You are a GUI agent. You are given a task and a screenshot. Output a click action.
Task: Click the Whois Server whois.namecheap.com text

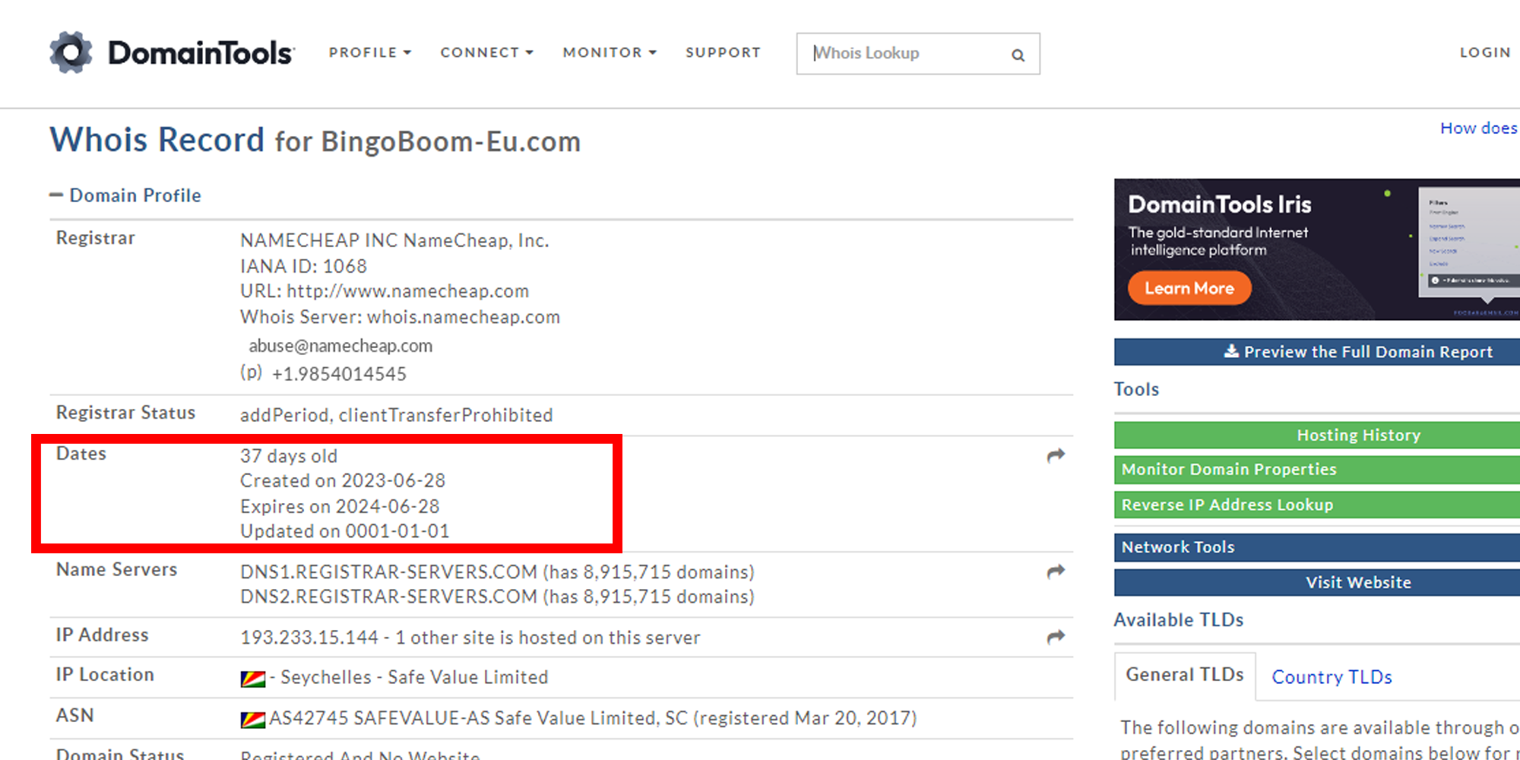click(x=400, y=317)
